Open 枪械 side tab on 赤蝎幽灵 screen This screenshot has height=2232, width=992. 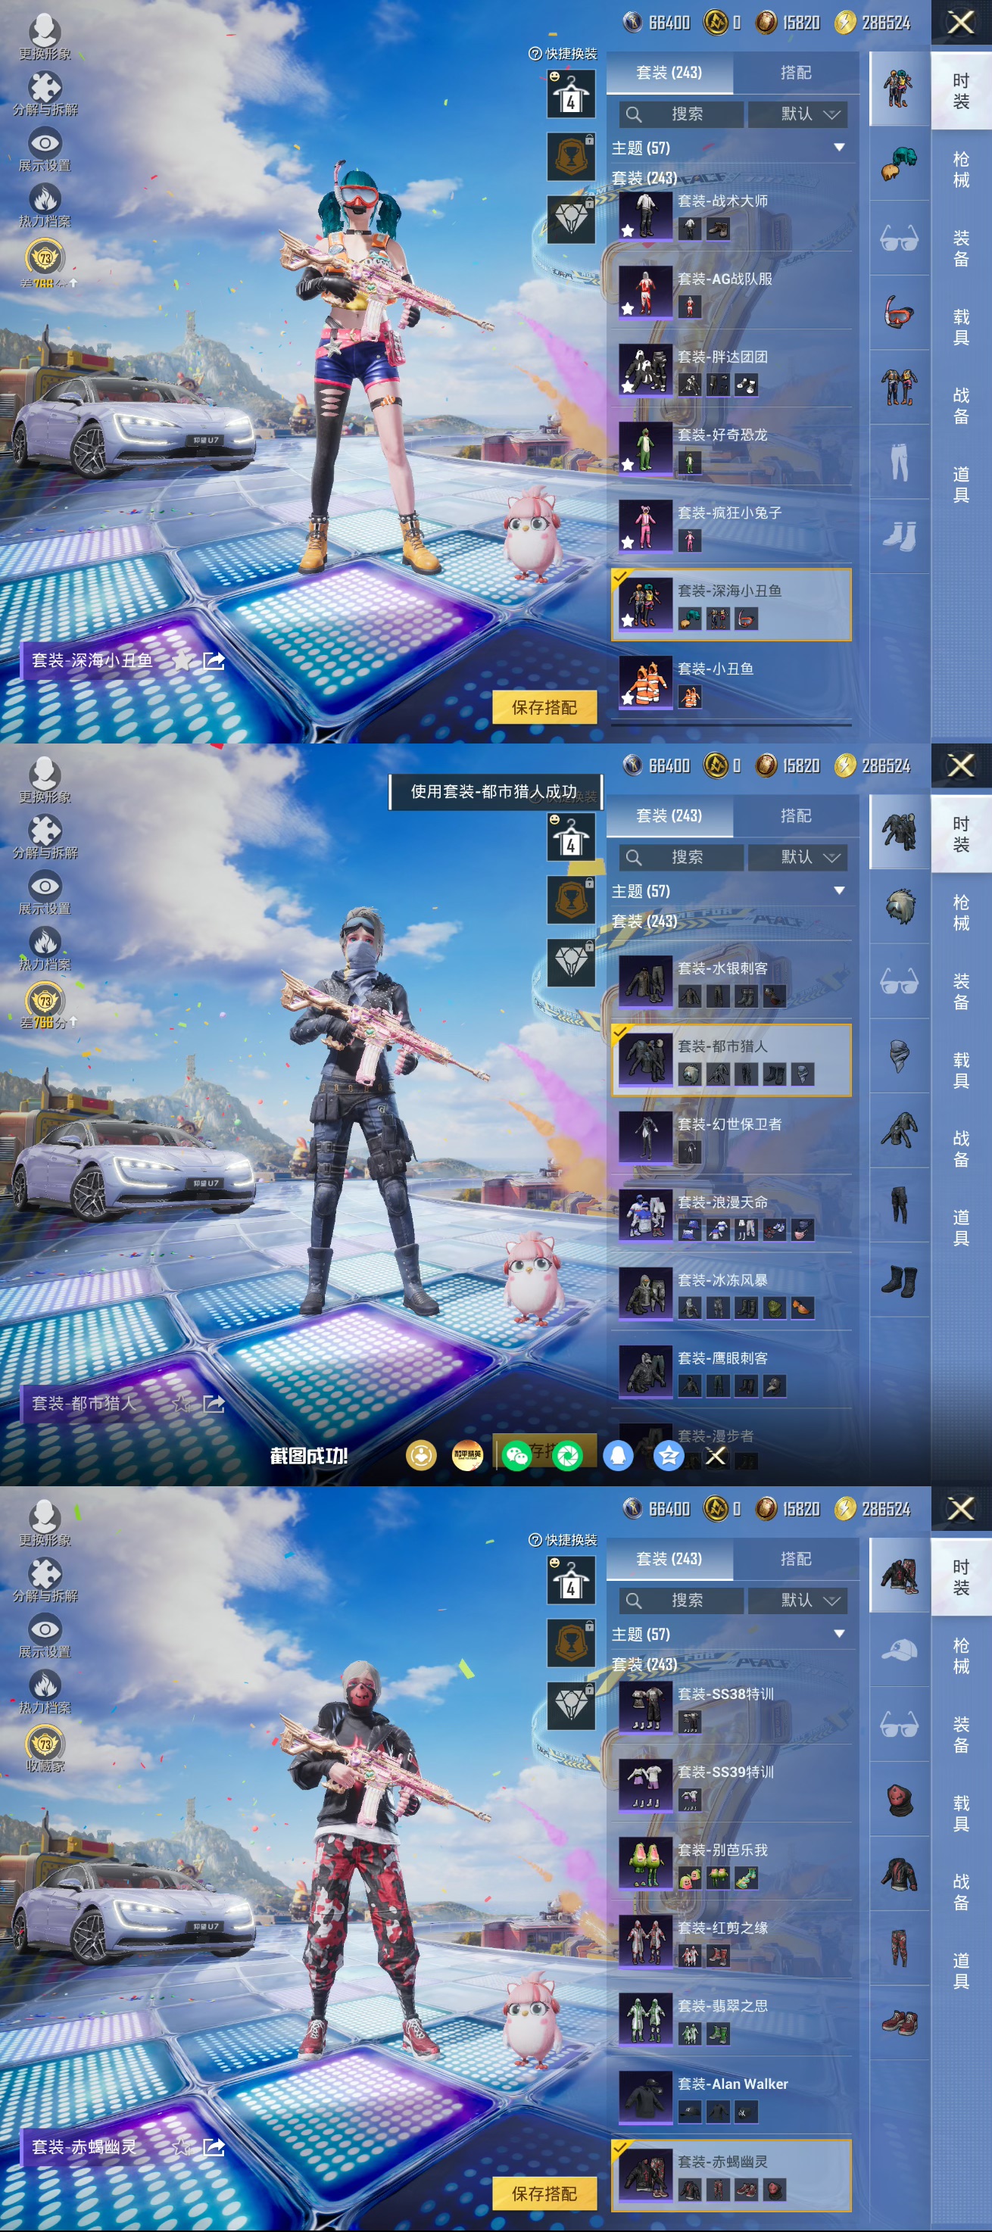click(961, 1656)
